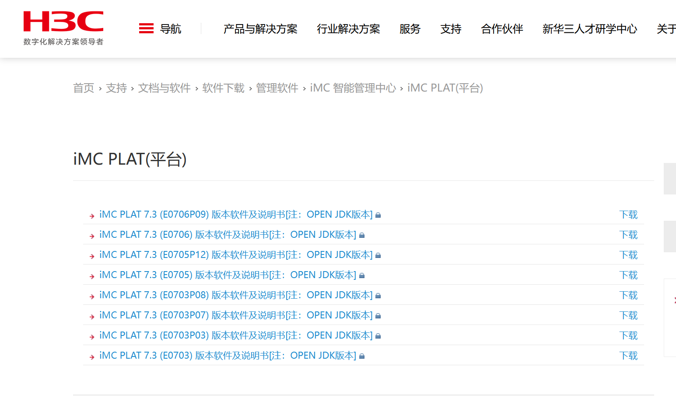The width and height of the screenshot is (676, 413).
Task: Click the 数字化解决方案领导者 tagline
Action: (x=63, y=42)
